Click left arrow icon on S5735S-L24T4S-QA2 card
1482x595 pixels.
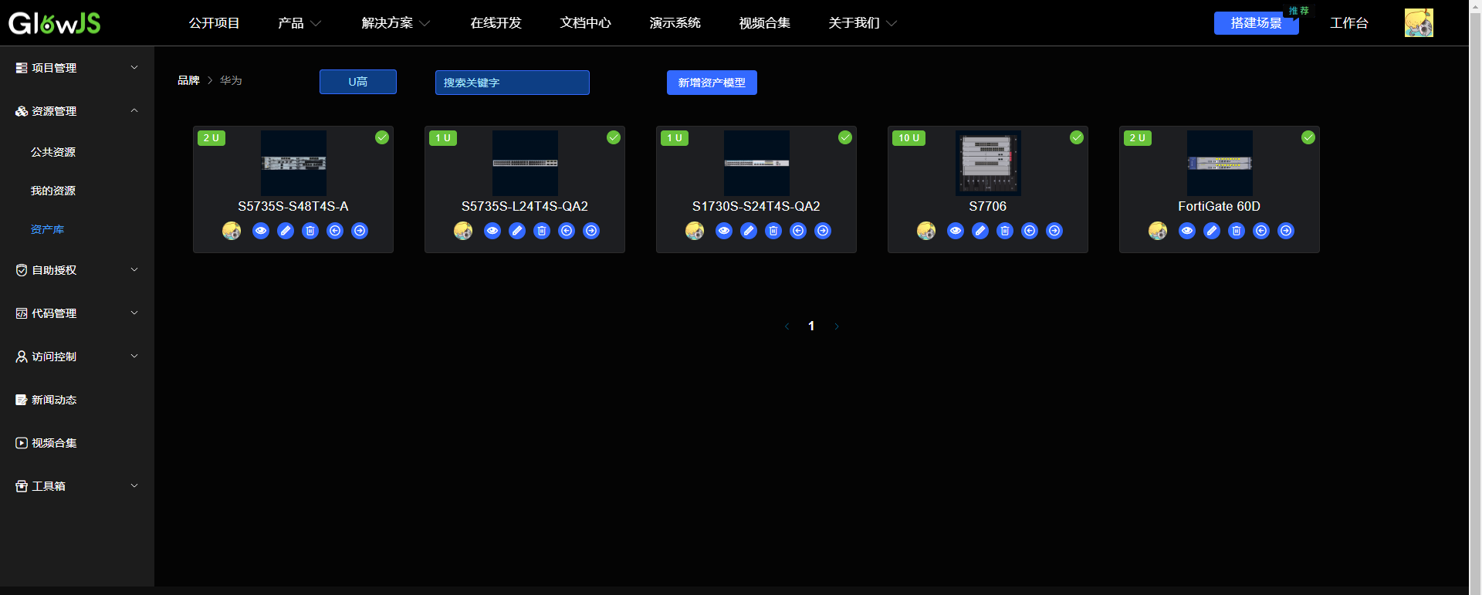567,231
